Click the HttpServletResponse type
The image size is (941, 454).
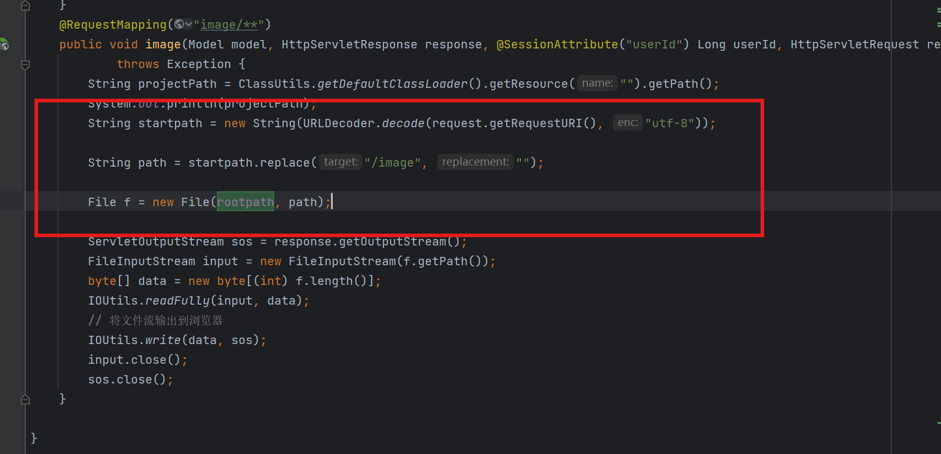[x=350, y=44]
